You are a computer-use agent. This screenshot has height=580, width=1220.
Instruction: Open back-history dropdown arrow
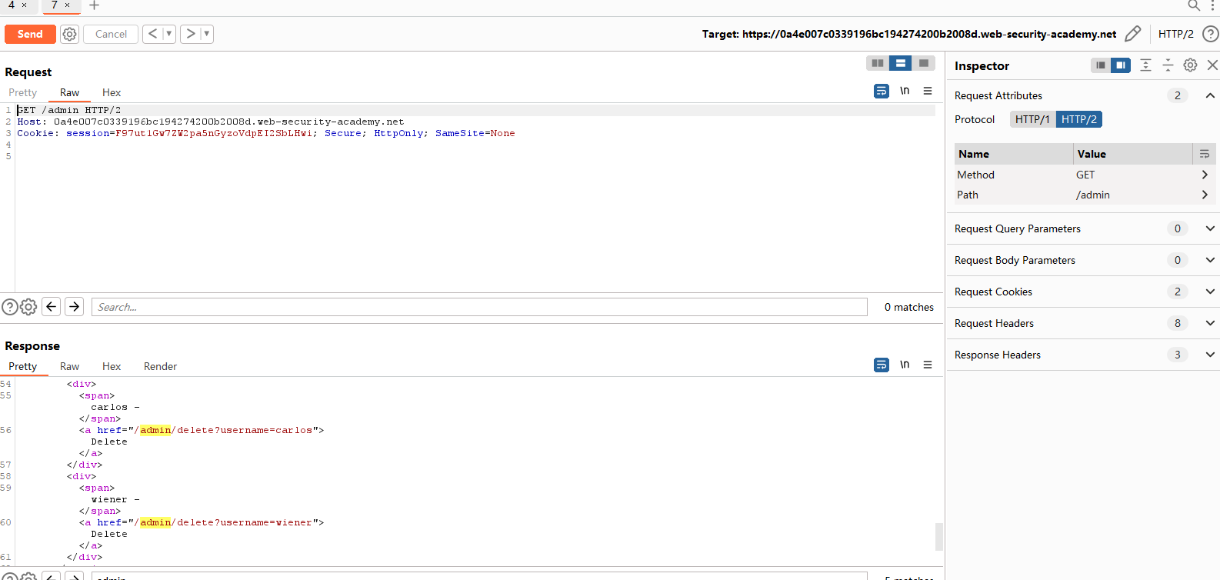169,34
